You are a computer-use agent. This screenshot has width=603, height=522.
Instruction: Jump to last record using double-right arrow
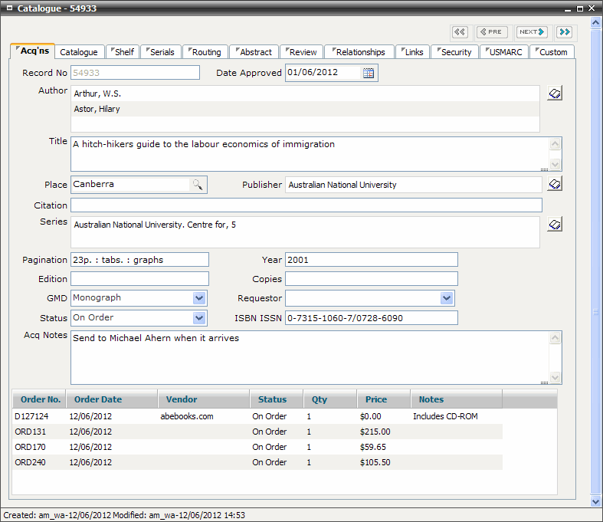coord(565,32)
